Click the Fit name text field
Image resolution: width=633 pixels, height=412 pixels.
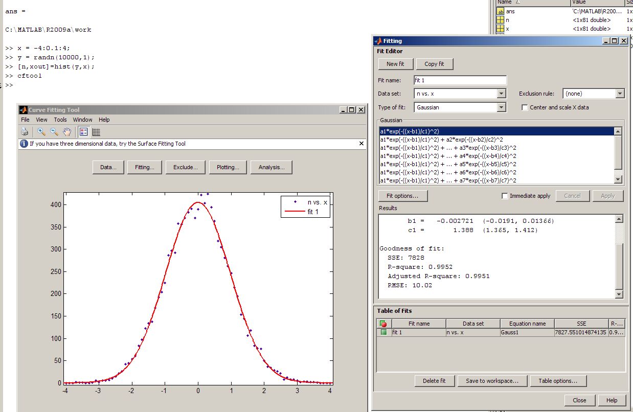(460, 80)
